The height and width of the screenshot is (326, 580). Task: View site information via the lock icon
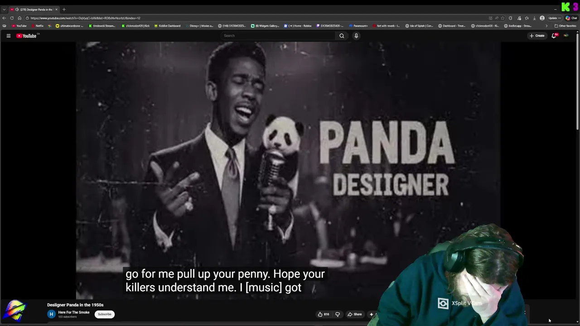click(x=27, y=18)
